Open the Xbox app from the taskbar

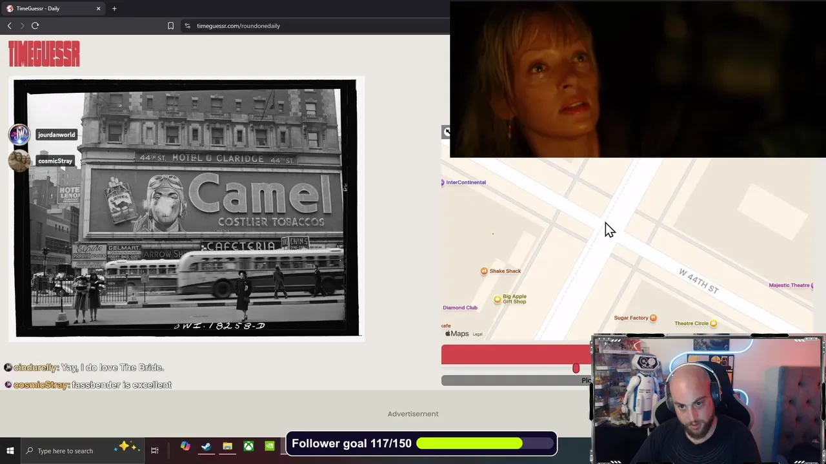[x=248, y=446]
